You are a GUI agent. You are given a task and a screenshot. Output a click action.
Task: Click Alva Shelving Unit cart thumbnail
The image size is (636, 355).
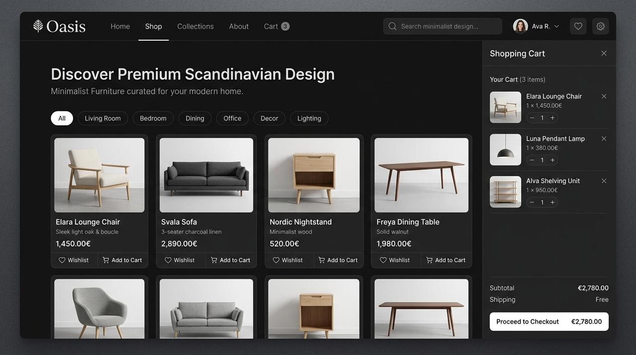[505, 192]
